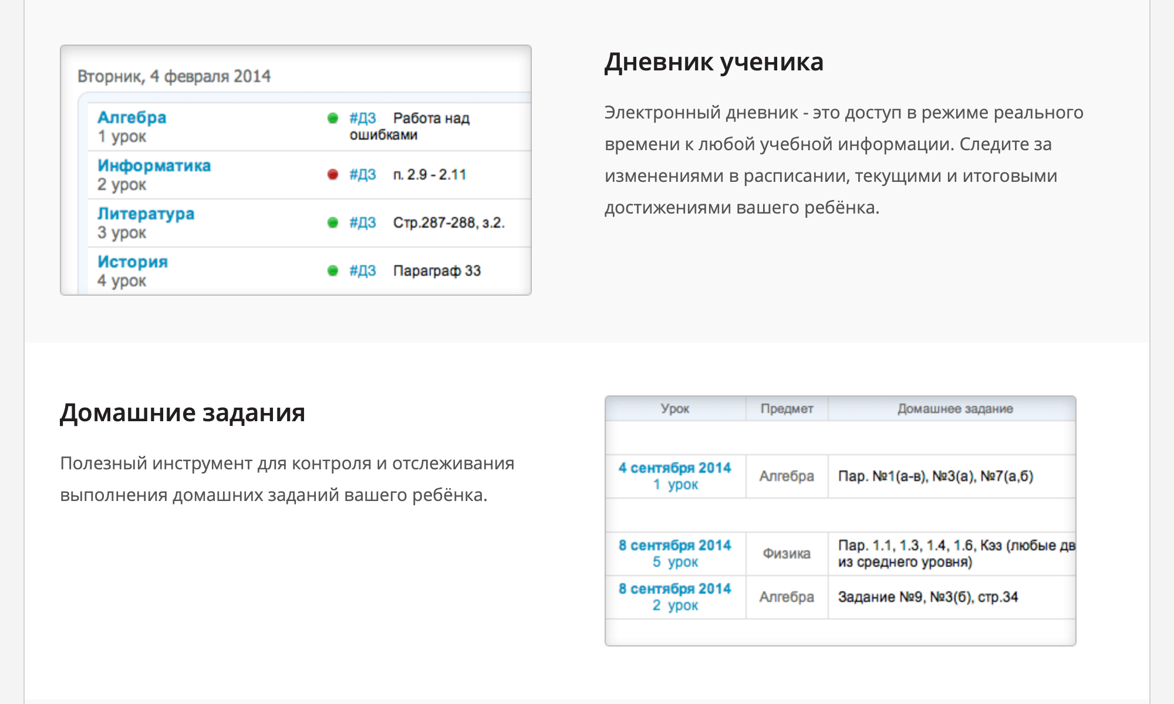The width and height of the screenshot is (1174, 704).
Task: Click the text Параграф 33
Action: pos(437,270)
